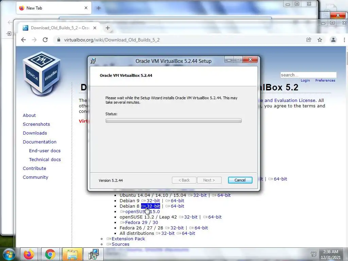Open a new tab in Firefox window
Image resolution: width=348 pixels, height=261 pixels.
[99, 8]
